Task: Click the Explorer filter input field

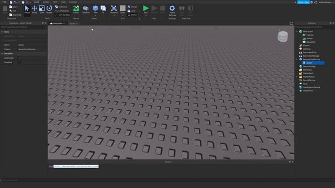Action: pos(315,27)
